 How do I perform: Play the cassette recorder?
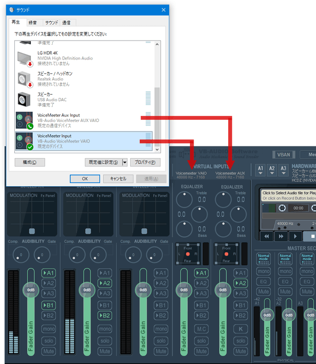tap(295, 236)
